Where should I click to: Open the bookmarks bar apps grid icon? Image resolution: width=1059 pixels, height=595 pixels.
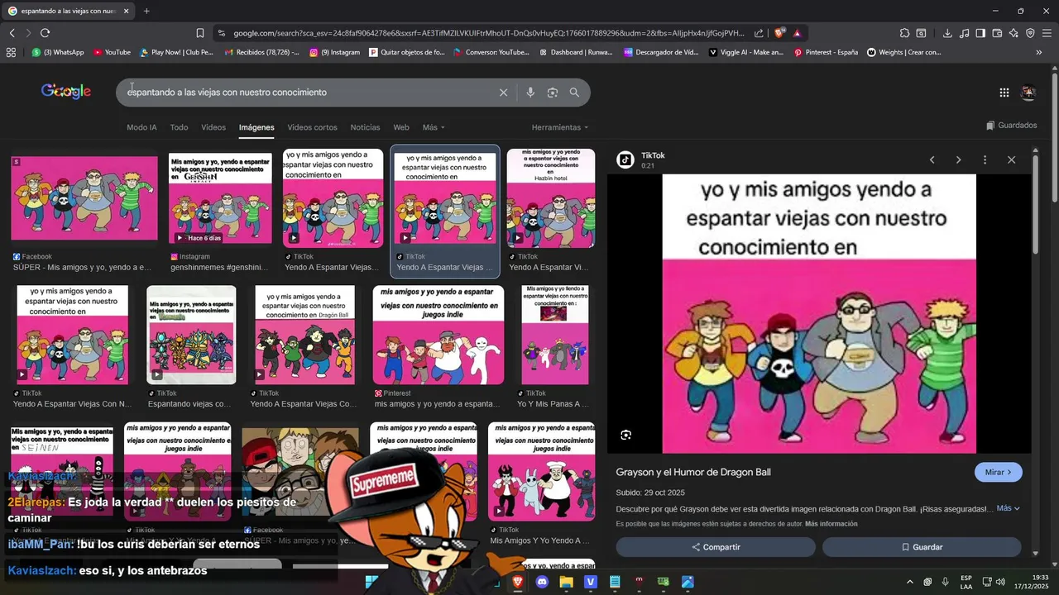click(11, 52)
